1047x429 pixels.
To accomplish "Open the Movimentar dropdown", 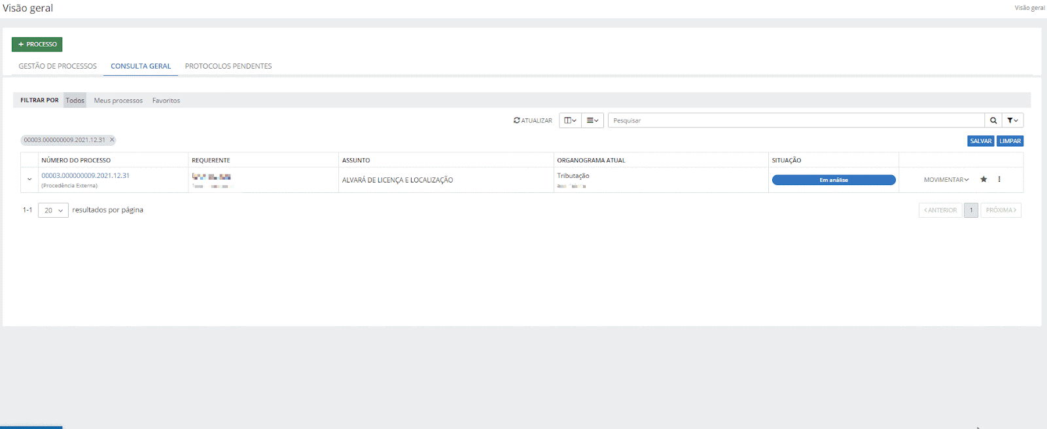I will tap(946, 180).
